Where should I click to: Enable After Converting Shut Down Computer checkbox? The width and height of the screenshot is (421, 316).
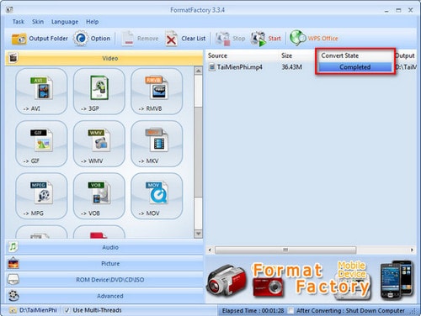click(291, 311)
